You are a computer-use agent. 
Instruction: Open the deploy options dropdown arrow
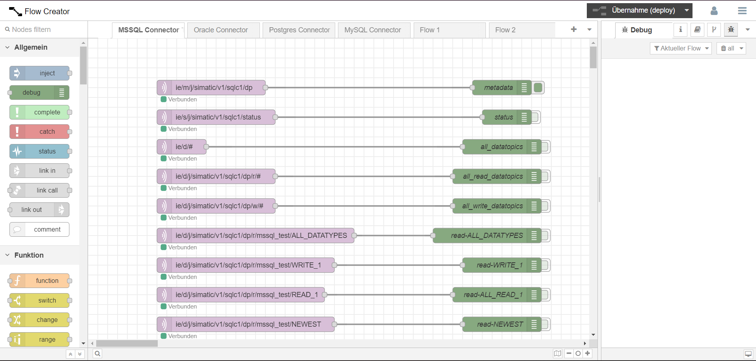(x=687, y=11)
